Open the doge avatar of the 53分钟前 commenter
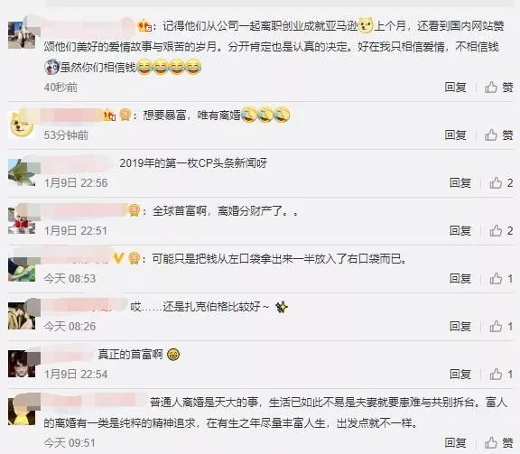This screenshot has width=520, height=454. (22, 123)
